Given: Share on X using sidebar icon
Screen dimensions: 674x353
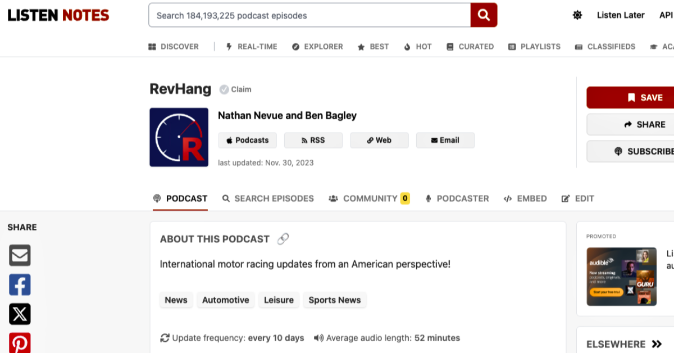Looking at the screenshot, I should pos(20,314).
